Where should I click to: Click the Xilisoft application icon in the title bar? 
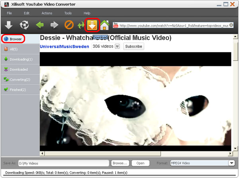(x=6, y=4)
